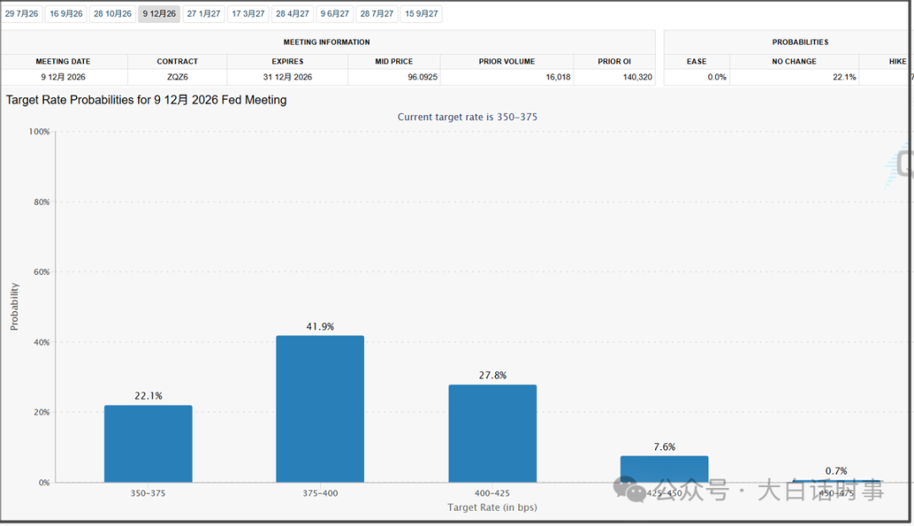
Task: Click the 0.7% label above 450-475
Action: (x=836, y=471)
